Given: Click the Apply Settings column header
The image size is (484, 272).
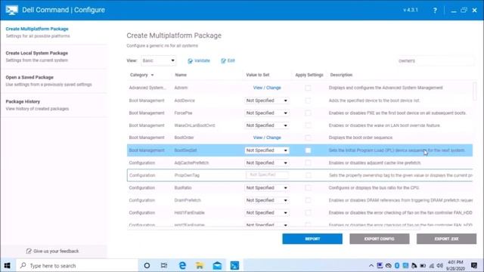Looking at the screenshot, I should (x=309, y=75).
